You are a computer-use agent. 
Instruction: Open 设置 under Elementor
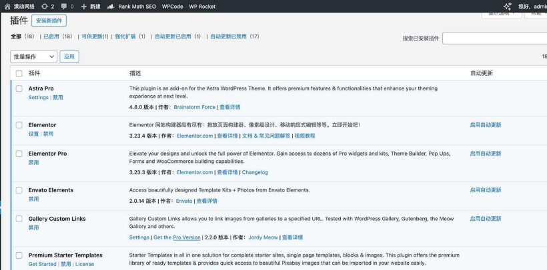[34, 134]
